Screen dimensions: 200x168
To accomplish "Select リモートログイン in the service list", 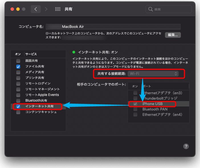I will pyautogui.click(x=38, y=83).
